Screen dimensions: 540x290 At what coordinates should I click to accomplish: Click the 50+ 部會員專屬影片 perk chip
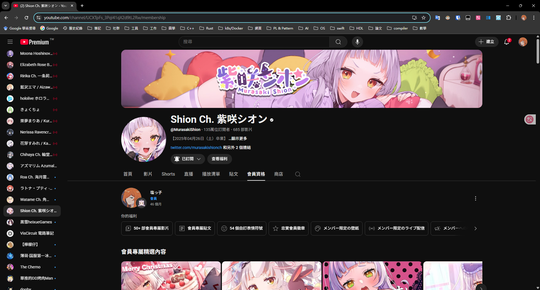(147, 228)
